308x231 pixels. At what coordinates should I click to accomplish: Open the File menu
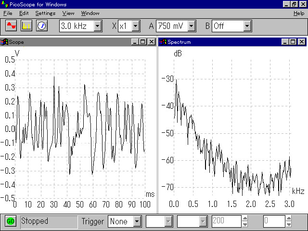coord(8,13)
